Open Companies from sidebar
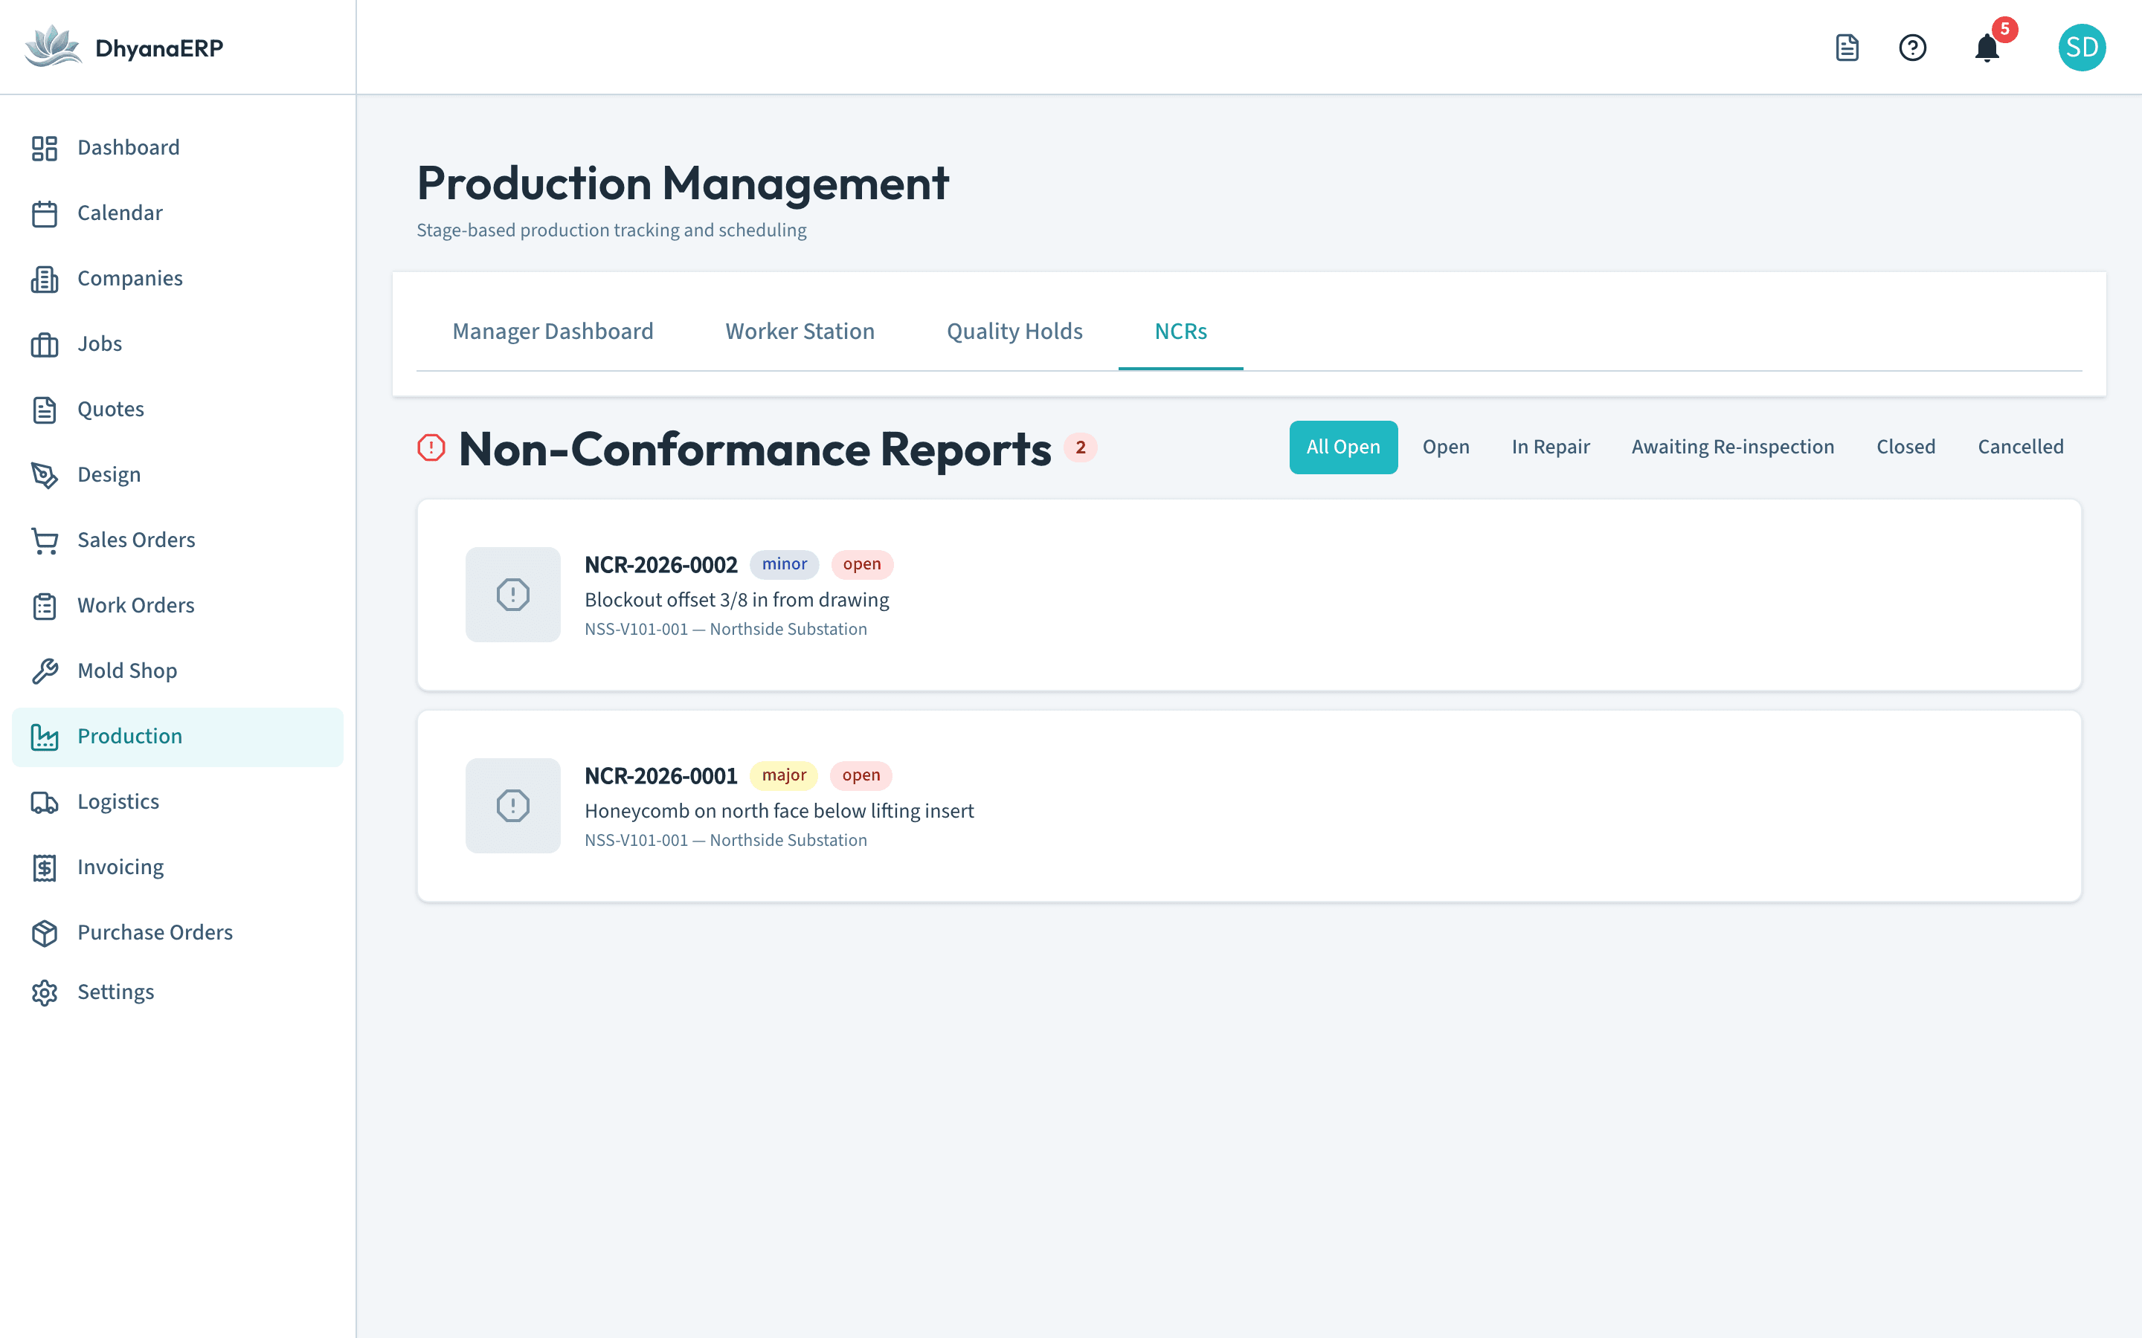Viewport: 2142px width, 1338px height. (x=178, y=279)
